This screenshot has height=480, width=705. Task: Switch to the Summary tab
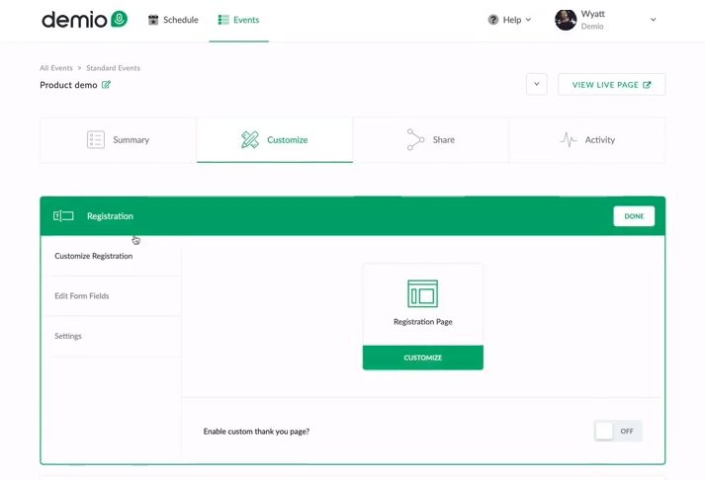(119, 139)
